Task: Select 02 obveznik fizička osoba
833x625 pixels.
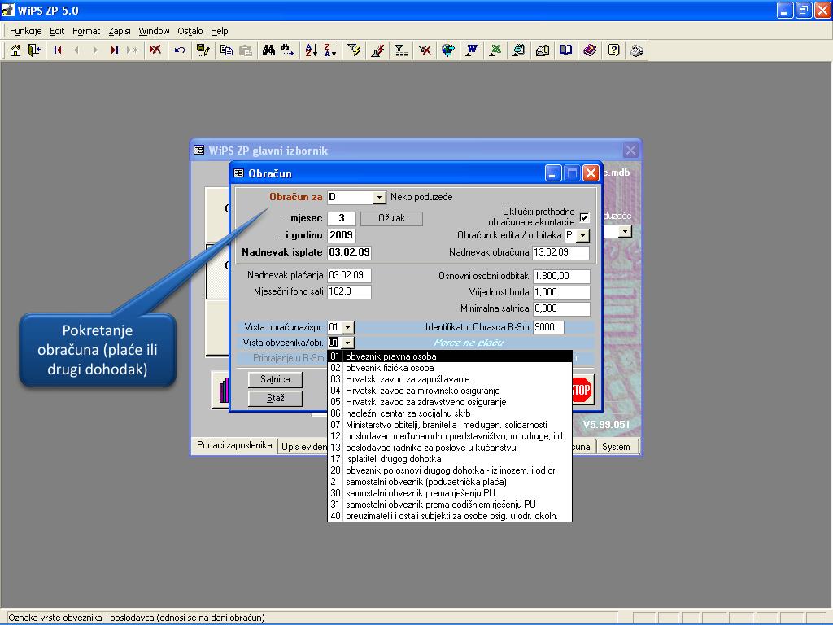Action: (449, 368)
